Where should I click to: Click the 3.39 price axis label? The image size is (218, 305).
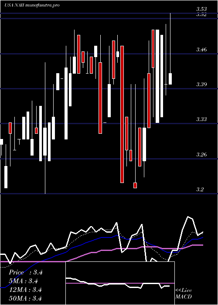[201, 84]
